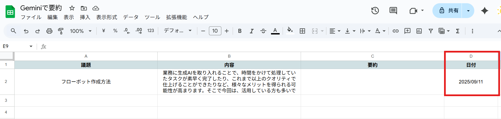Open zoom 100% dropdown

point(81,31)
